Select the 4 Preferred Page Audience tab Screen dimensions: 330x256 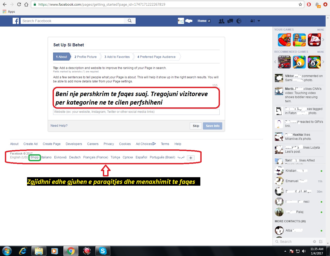[x=156, y=57]
